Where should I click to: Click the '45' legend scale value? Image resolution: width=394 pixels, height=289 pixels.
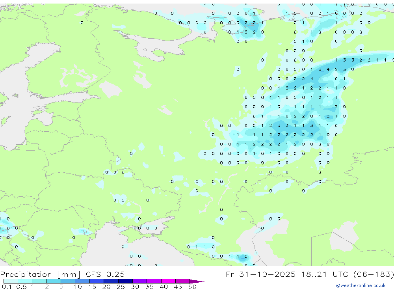click(x=178, y=287)
